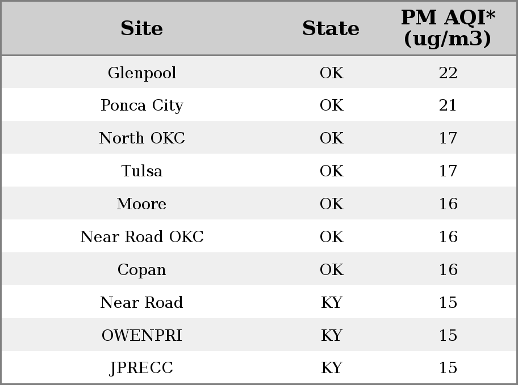The image size is (518, 385).
Task: Select the Copan site cell
Action: click(142, 270)
